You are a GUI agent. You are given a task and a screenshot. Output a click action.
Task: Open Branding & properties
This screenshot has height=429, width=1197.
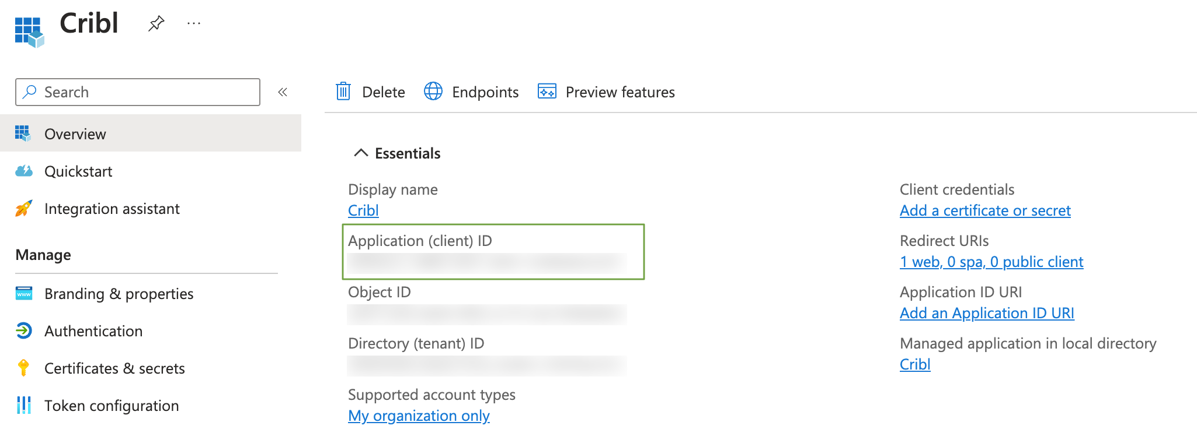coord(119,294)
